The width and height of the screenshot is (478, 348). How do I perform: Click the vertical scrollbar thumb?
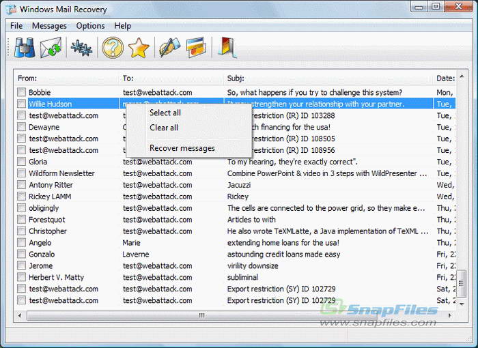(462, 283)
